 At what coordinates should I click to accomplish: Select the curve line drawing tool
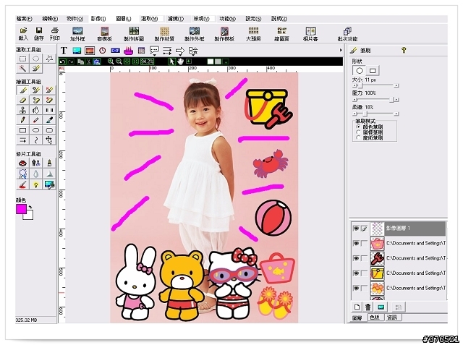click(x=35, y=140)
